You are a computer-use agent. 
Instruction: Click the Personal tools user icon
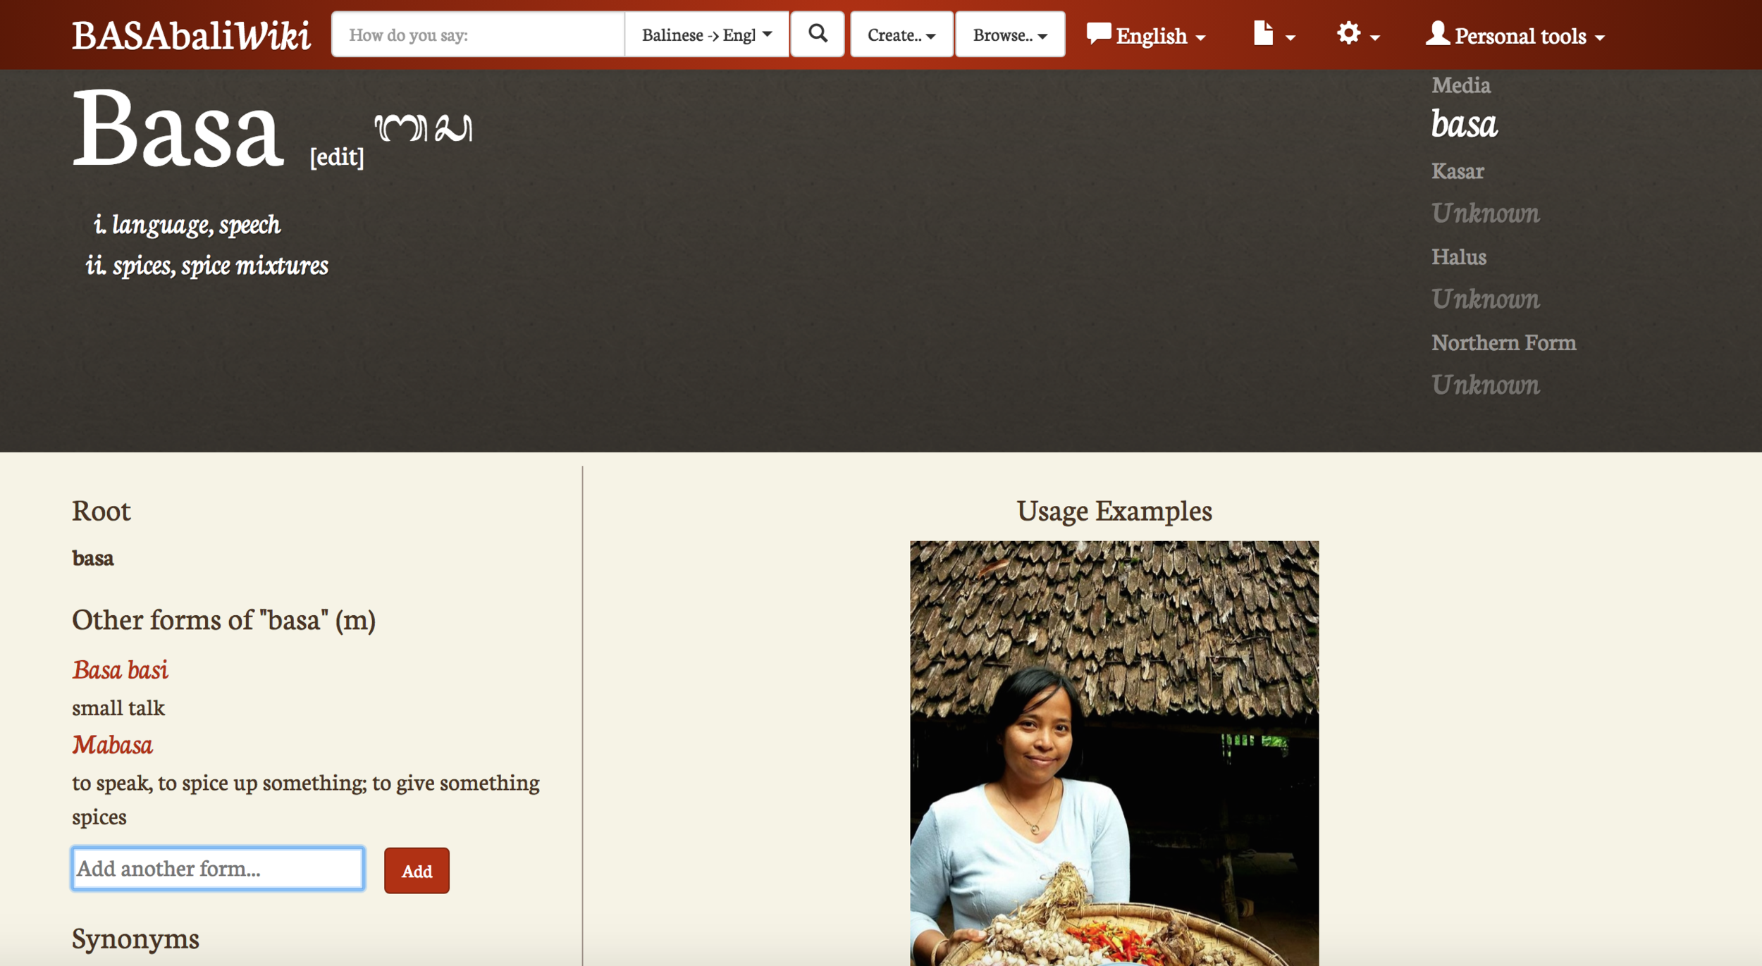1437,33
